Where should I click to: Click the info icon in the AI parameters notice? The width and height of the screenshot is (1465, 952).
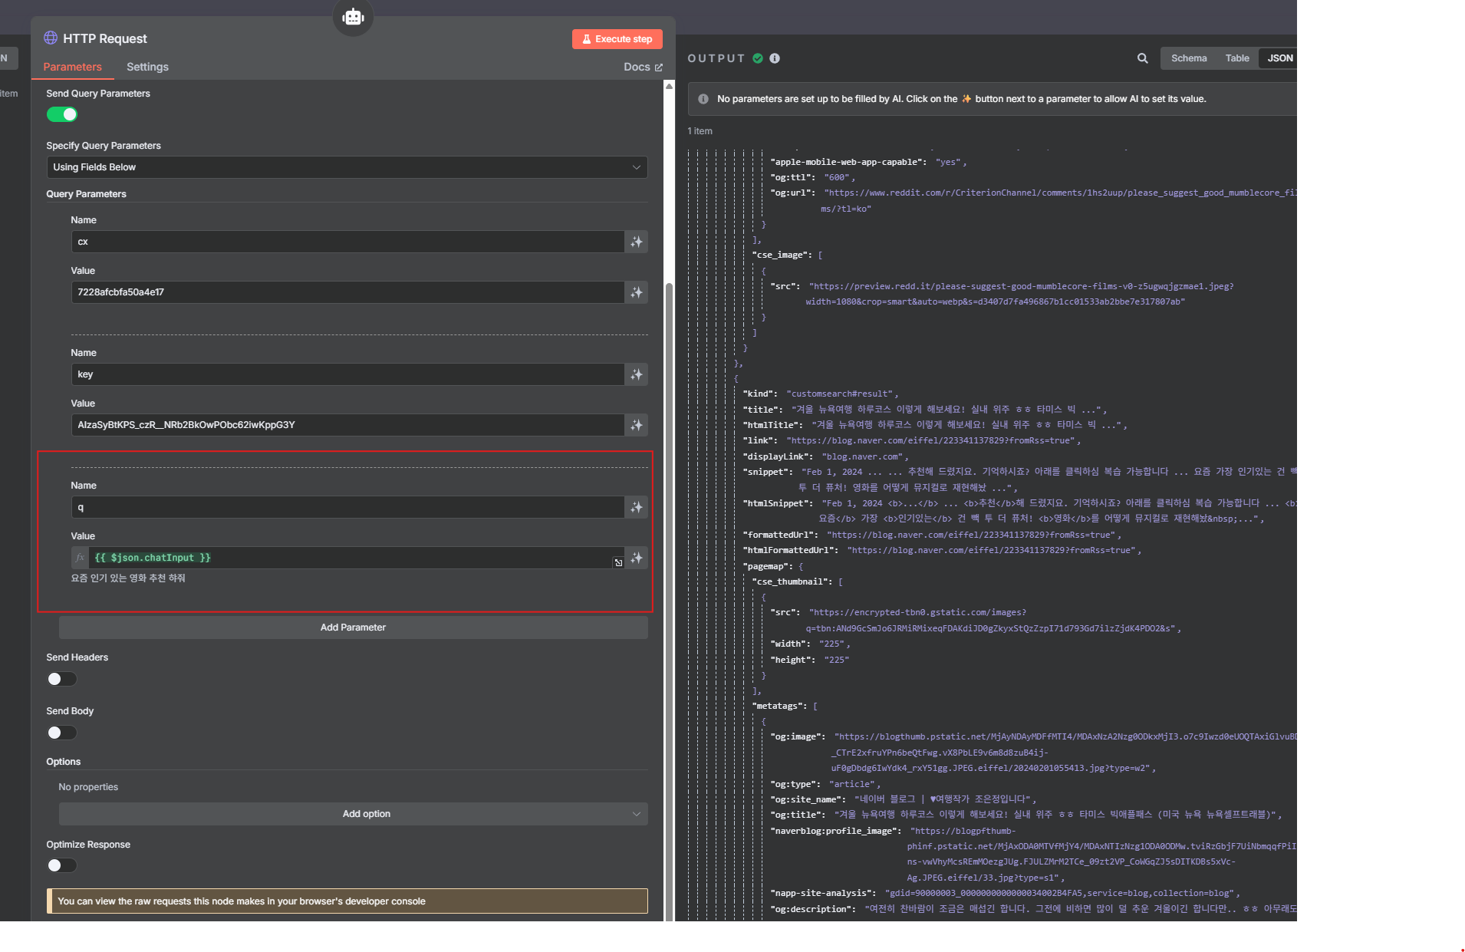pyautogui.click(x=703, y=99)
